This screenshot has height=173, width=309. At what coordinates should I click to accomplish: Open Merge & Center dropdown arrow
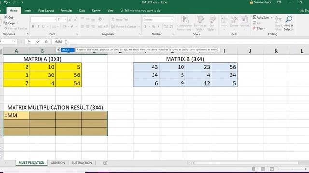[139, 27]
